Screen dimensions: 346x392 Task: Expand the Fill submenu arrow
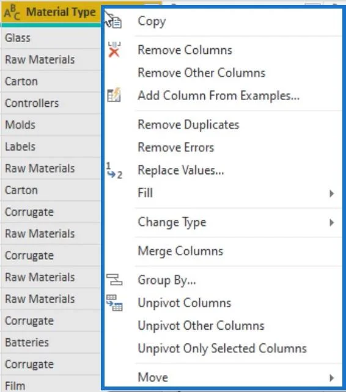pos(331,194)
